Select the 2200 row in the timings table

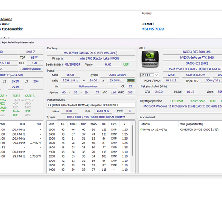pos(89,156)
